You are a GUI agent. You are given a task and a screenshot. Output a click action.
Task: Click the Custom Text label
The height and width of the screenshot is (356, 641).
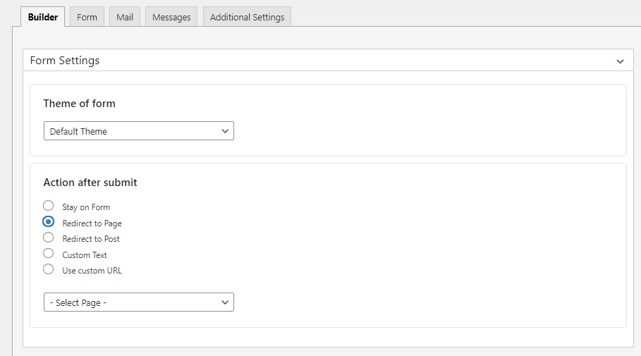[85, 255]
